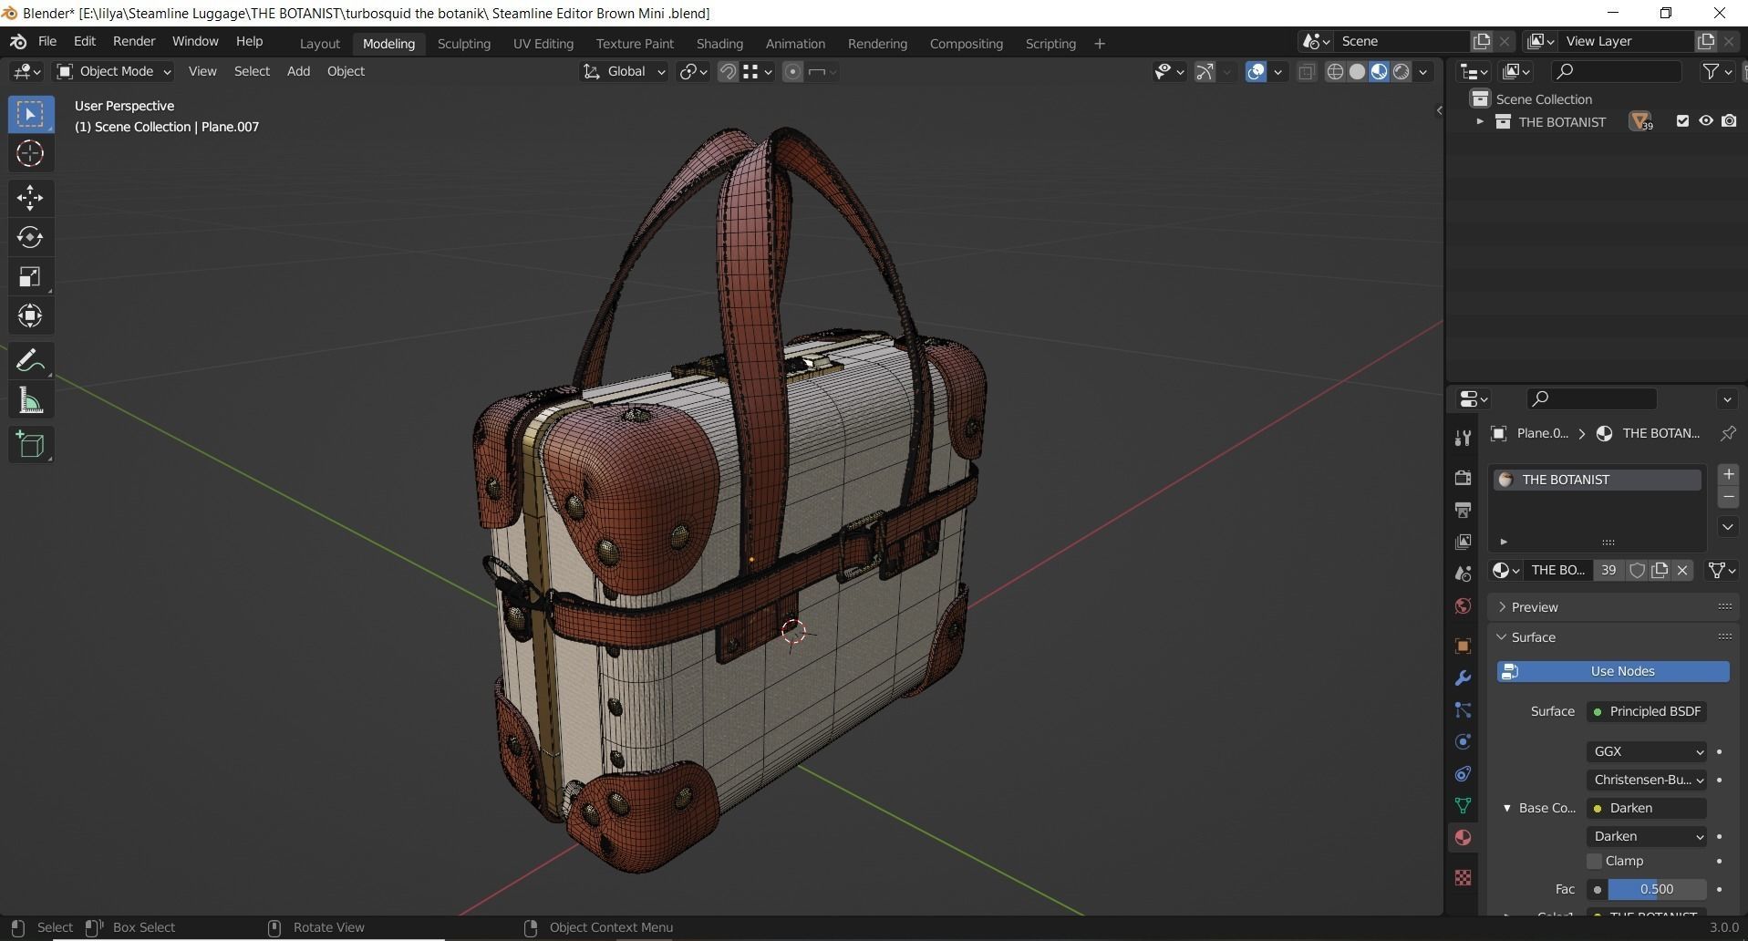Screen dimensions: 1748x941
Task: Open the Object Mode dropdown
Action: tap(114, 71)
